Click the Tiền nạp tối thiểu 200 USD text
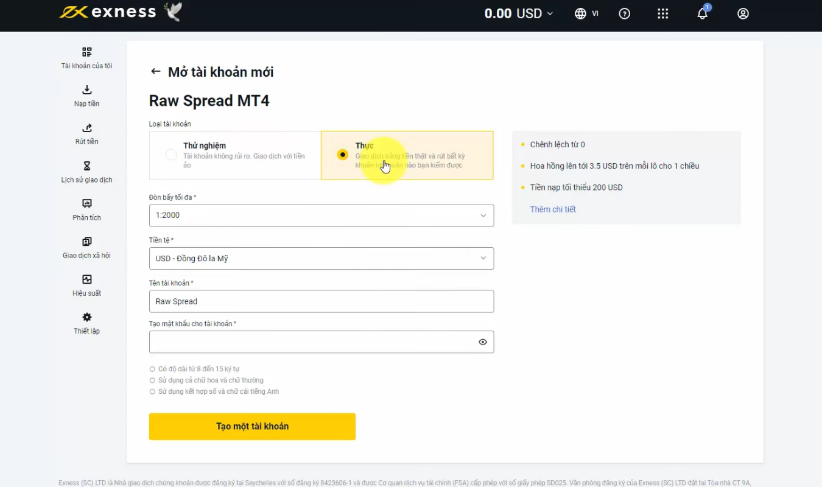Screen dimensions: 822x487 (576, 187)
